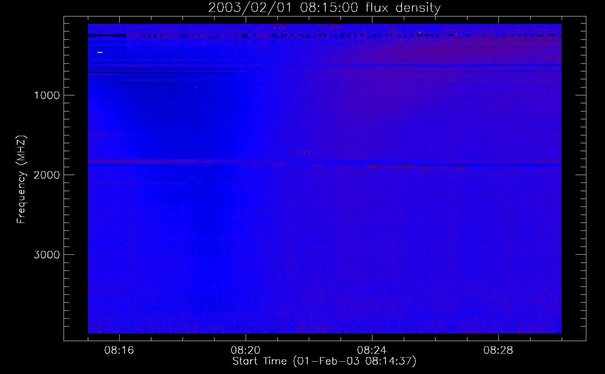Select the "Frequency (MHZ)" axis label
Viewport: 605px width, 374px height.
pyautogui.click(x=21, y=179)
